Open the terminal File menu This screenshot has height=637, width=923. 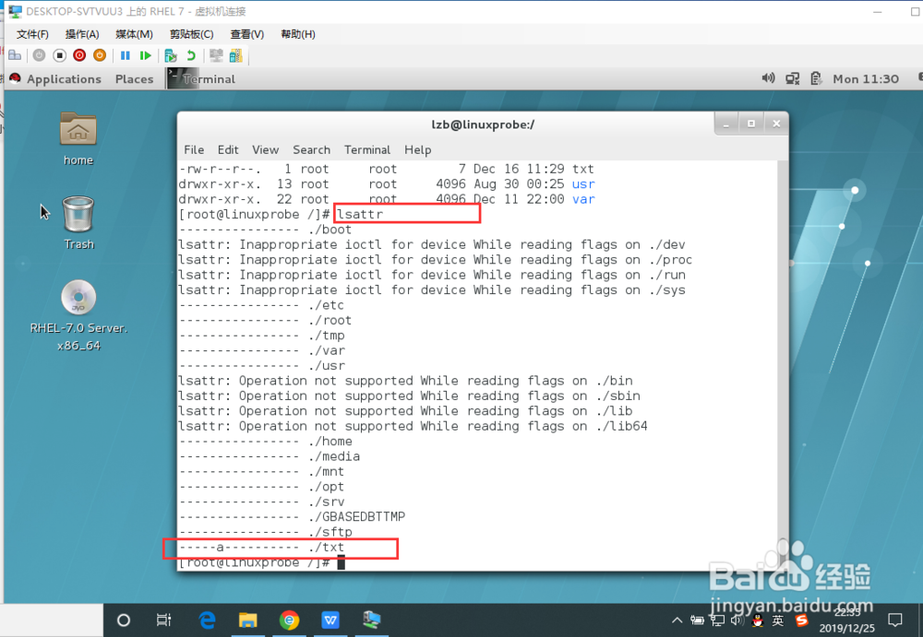point(194,150)
